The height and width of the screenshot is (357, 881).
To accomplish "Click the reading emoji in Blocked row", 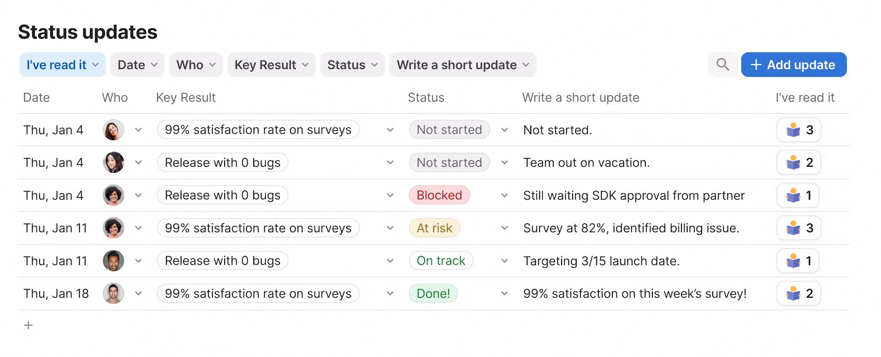I will coord(793,195).
